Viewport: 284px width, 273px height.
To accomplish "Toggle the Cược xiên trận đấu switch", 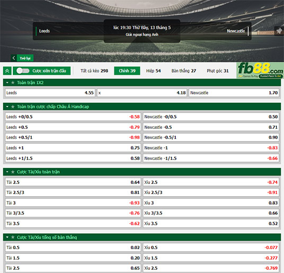I will tap(23, 71).
